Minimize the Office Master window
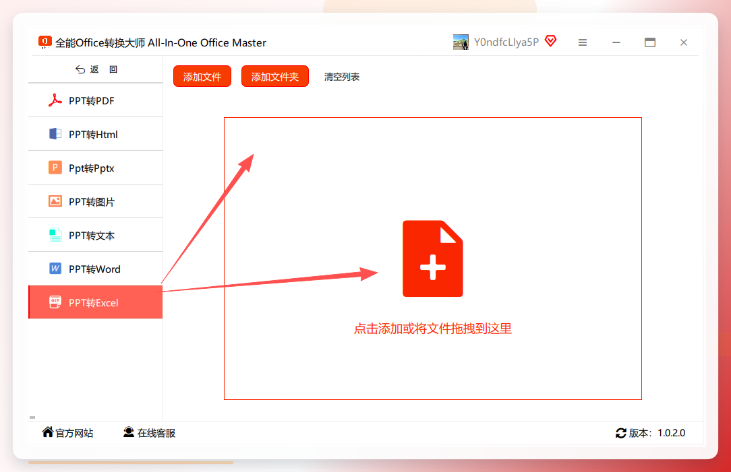 (x=616, y=42)
